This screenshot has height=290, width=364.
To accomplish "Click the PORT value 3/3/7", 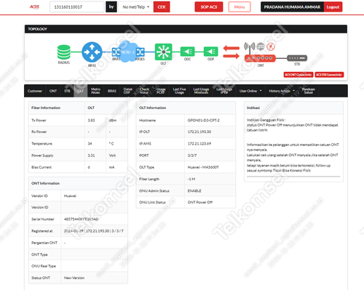I will point(192,156).
